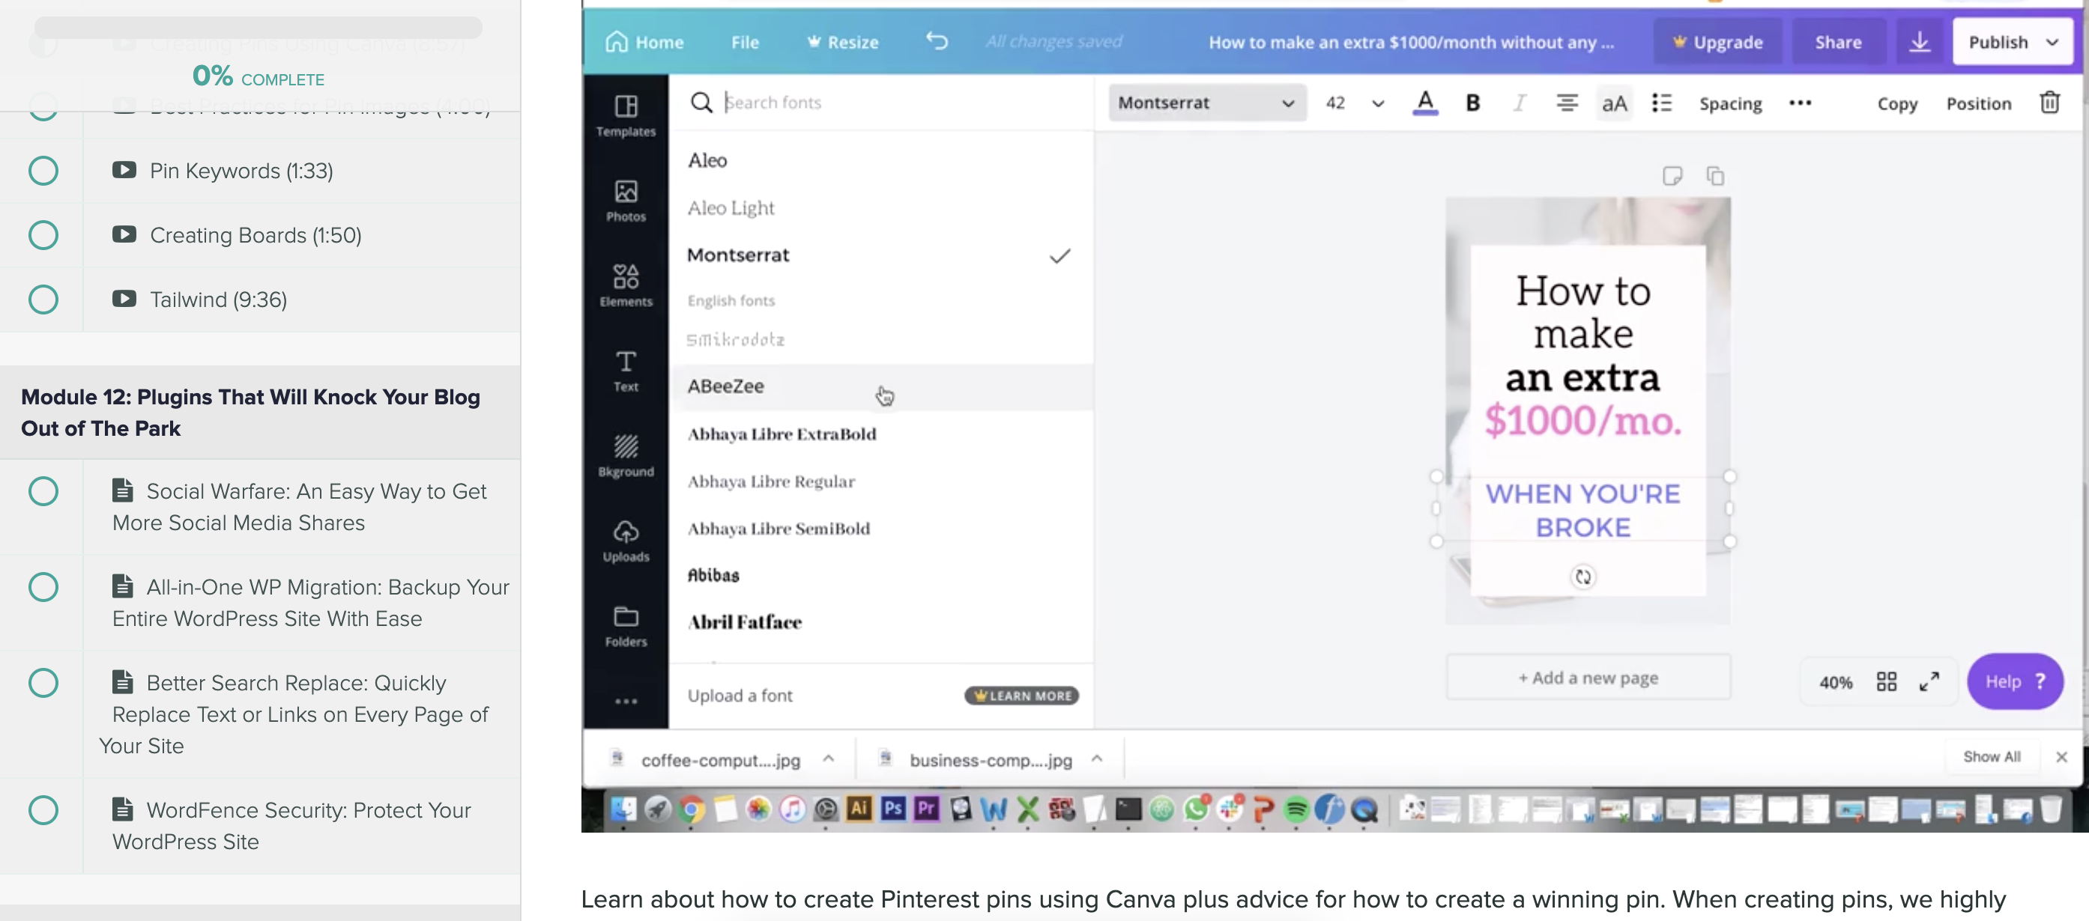Open the Spacing options in toolbar
The height and width of the screenshot is (921, 2089).
[x=1730, y=104]
